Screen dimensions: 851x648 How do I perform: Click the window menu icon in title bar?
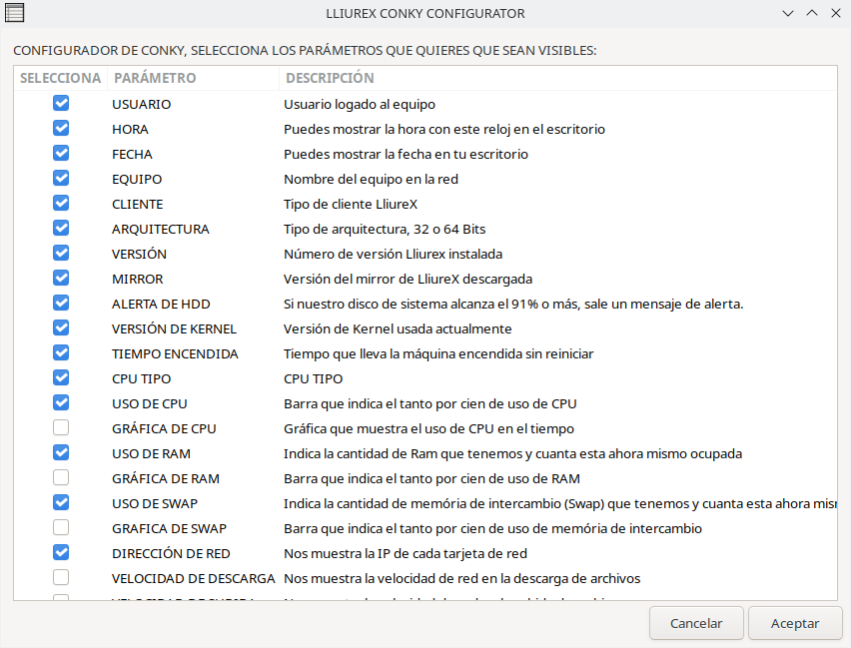pos(15,14)
